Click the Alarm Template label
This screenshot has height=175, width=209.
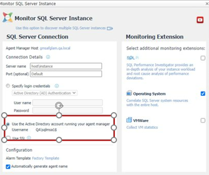[x=18, y=158]
